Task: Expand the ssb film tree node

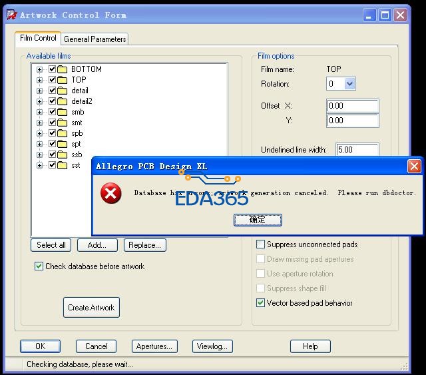Action: point(40,155)
